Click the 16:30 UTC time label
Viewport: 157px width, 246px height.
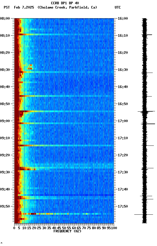(x=123, y=70)
